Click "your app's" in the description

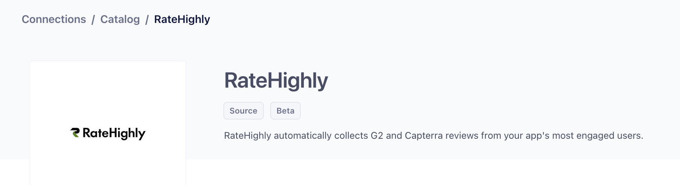click(x=527, y=136)
